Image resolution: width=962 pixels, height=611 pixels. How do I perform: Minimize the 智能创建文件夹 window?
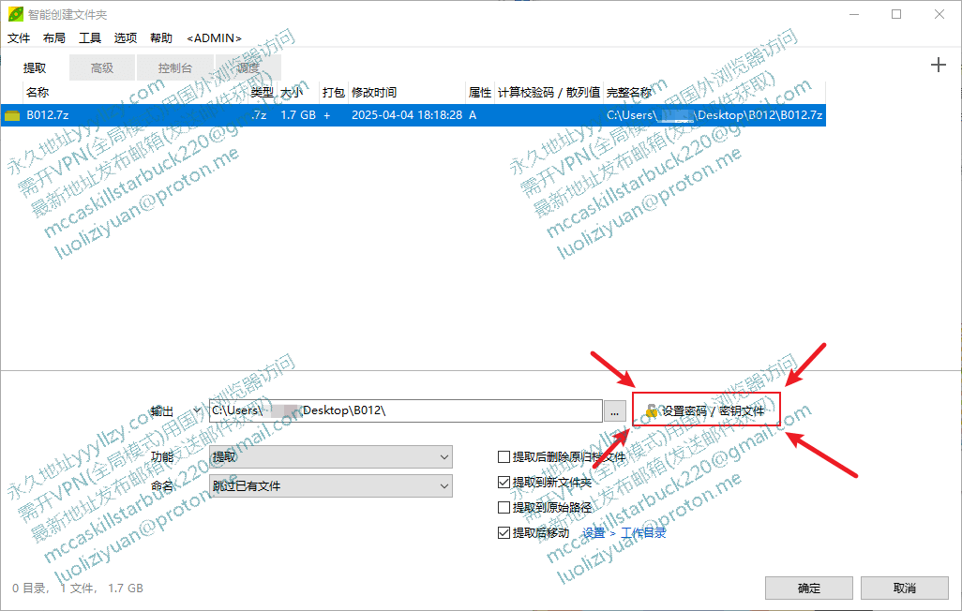click(854, 14)
